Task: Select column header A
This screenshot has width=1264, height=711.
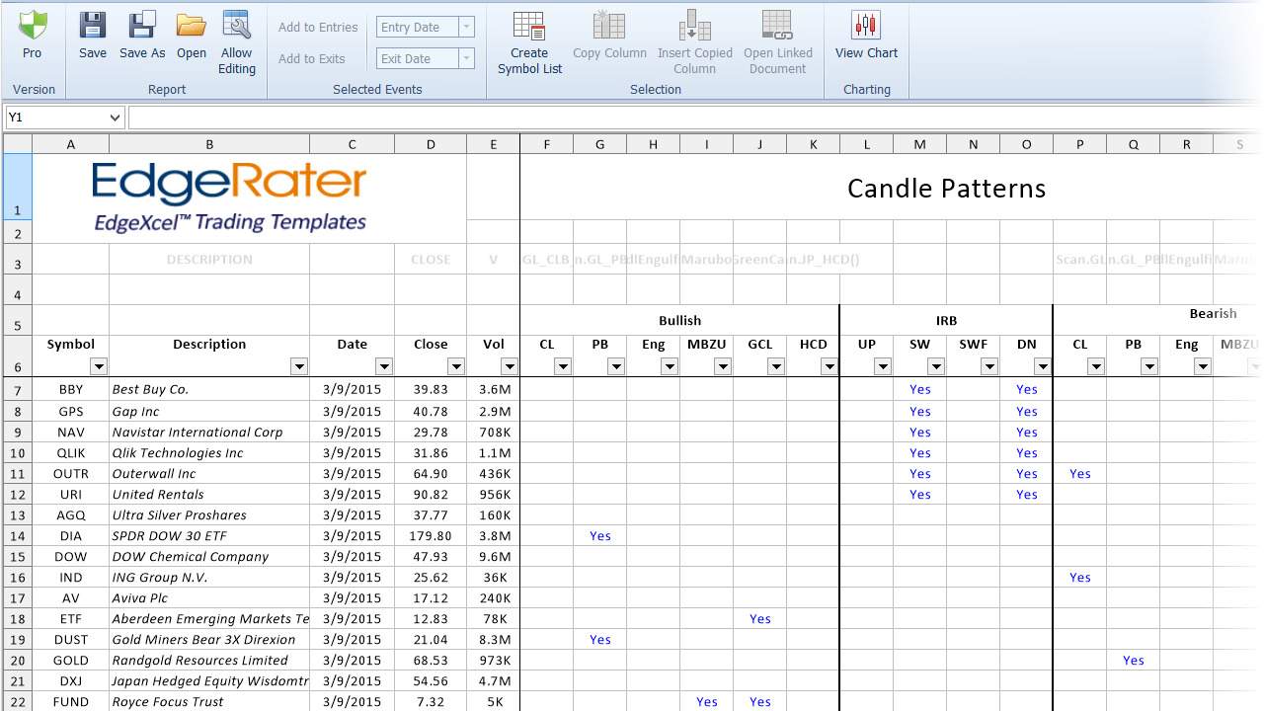Action: pyautogui.click(x=71, y=144)
